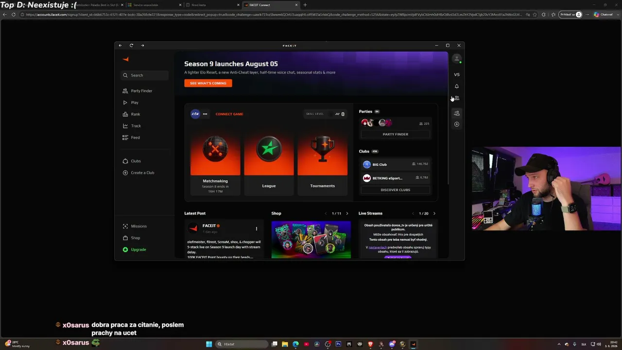Click the party group icon in right rail

click(x=457, y=113)
